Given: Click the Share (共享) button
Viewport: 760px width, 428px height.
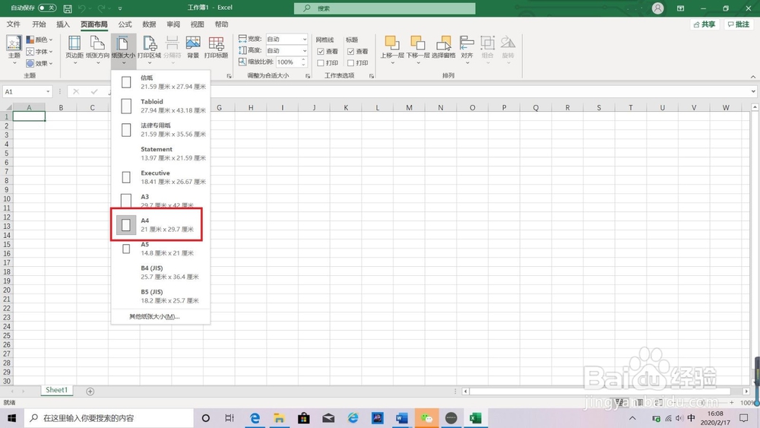Looking at the screenshot, I should coord(705,24).
